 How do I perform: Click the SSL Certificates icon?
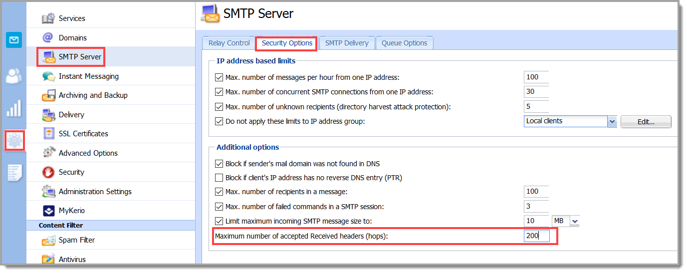click(48, 134)
